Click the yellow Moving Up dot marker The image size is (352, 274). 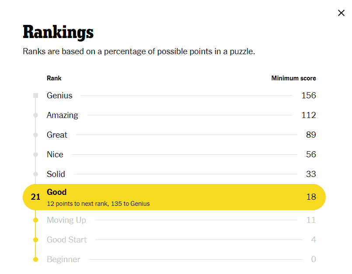pos(35,220)
